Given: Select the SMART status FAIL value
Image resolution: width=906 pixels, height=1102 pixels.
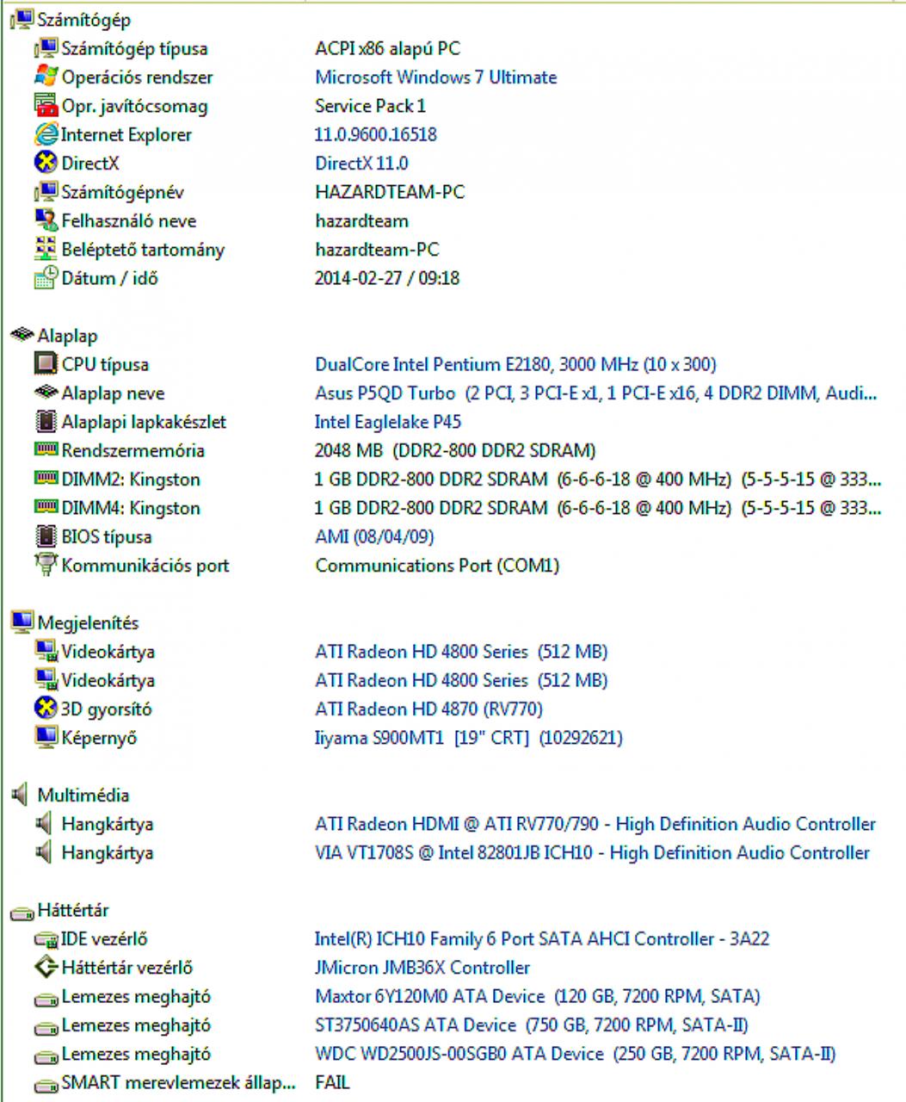Looking at the screenshot, I should coord(332,1082).
